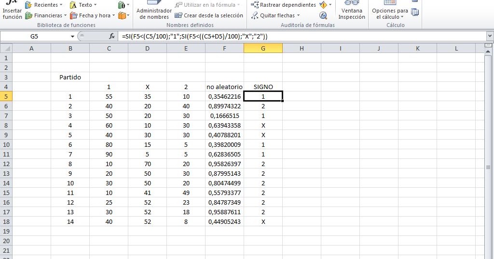This screenshot has height=259, width=494.
Task: Click the Select All corner button
Action: tap(6, 49)
